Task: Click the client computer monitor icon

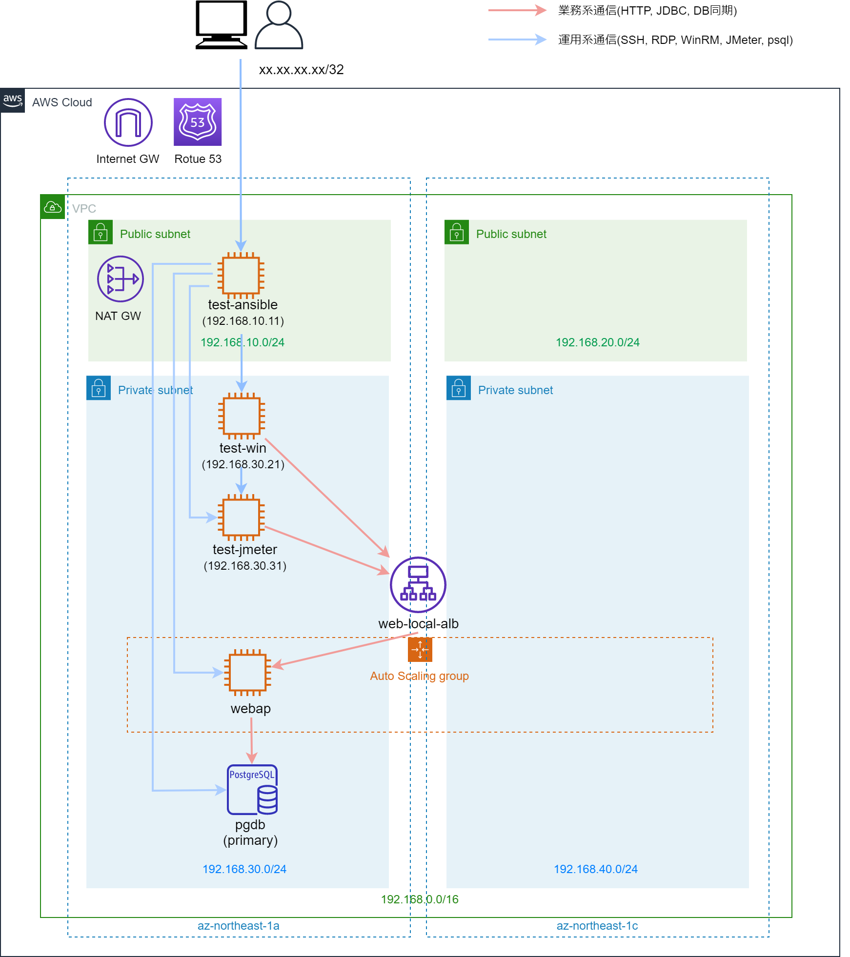Action: coord(221,25)
